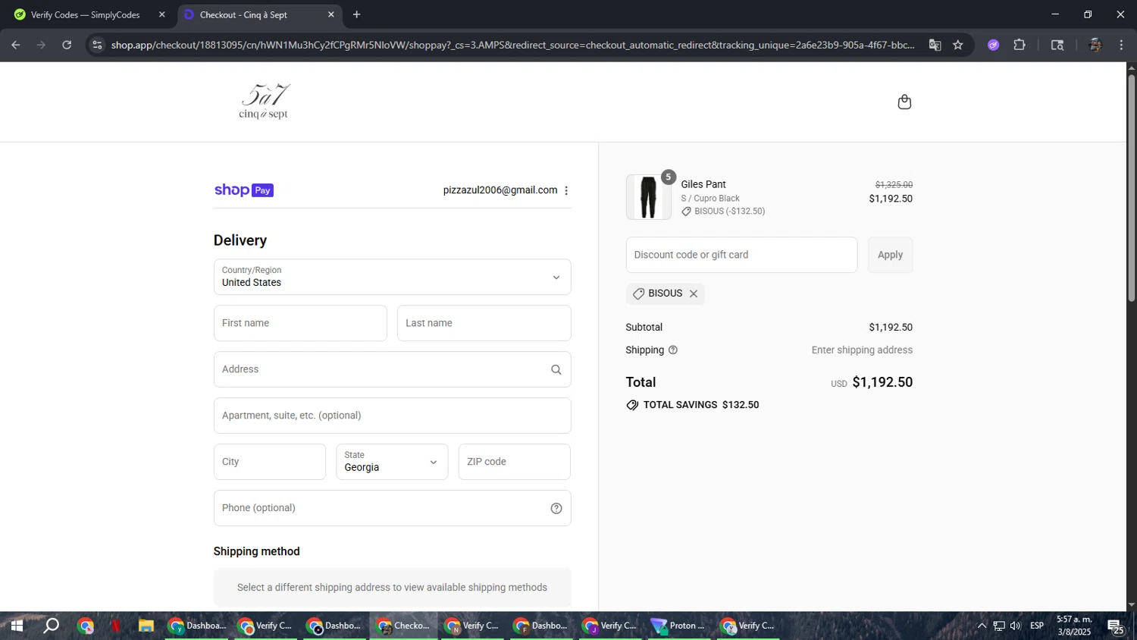Click the purple extension icon in toolbar
Viewport: 1137px width, 640px height.
click(x=994, y=45)
